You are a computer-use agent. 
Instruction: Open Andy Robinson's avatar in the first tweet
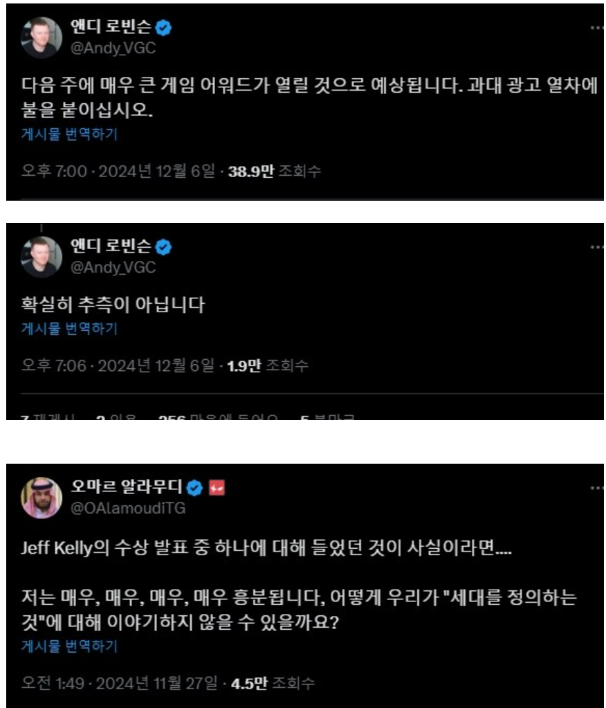pos(42,37)
